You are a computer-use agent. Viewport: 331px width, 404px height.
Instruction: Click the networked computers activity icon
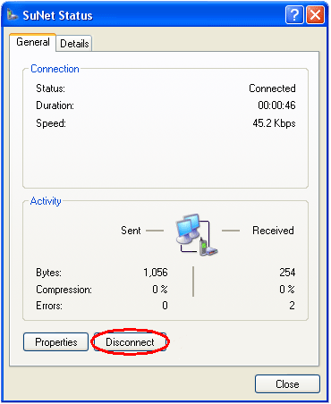(x=197, y=235)
